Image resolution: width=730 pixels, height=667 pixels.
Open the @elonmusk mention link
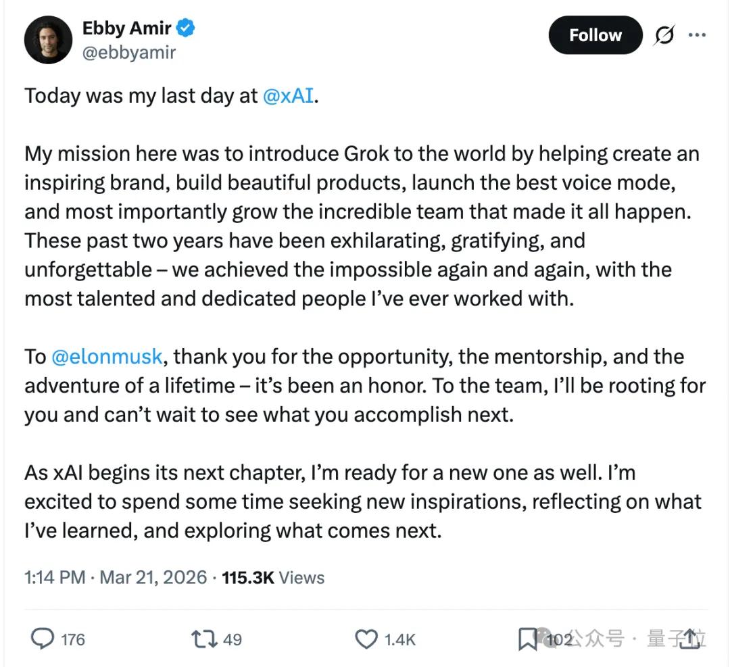click(107, 357)
